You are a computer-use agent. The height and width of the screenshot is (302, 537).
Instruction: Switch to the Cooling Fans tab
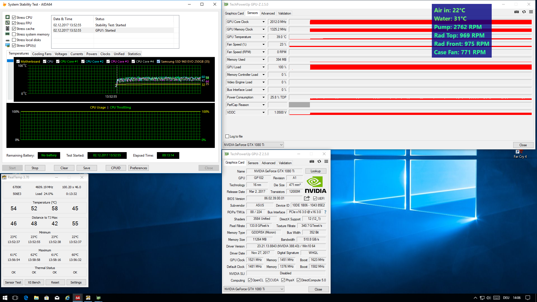[x=42, y=54]
